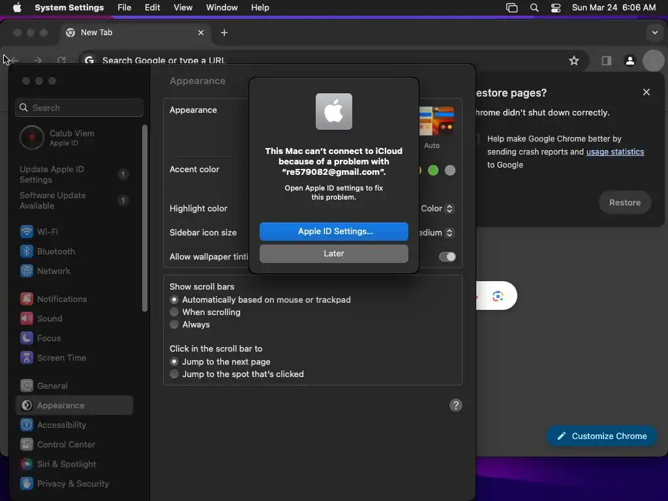Open General gear icon in sidebar
This screenshot has height=501, width=668.
(26, 386)
